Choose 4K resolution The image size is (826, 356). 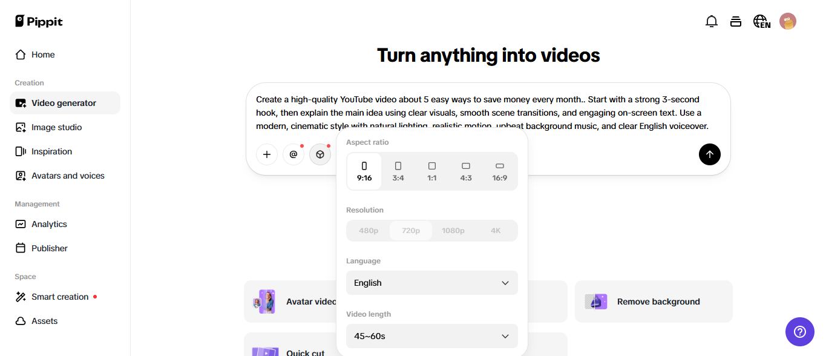[x=496, y=231]
